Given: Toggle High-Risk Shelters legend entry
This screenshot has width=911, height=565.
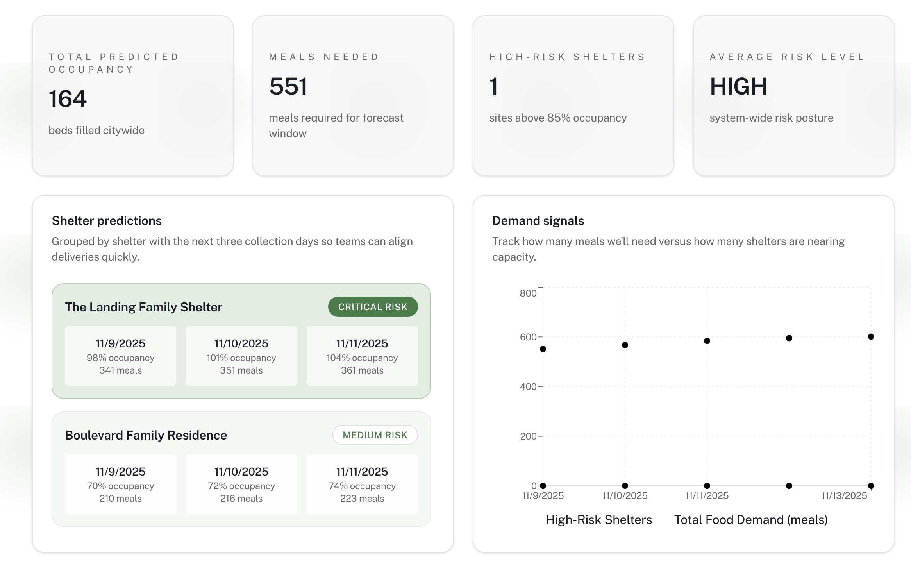Looking at the screenshot, I should click(x=598, y=520).
